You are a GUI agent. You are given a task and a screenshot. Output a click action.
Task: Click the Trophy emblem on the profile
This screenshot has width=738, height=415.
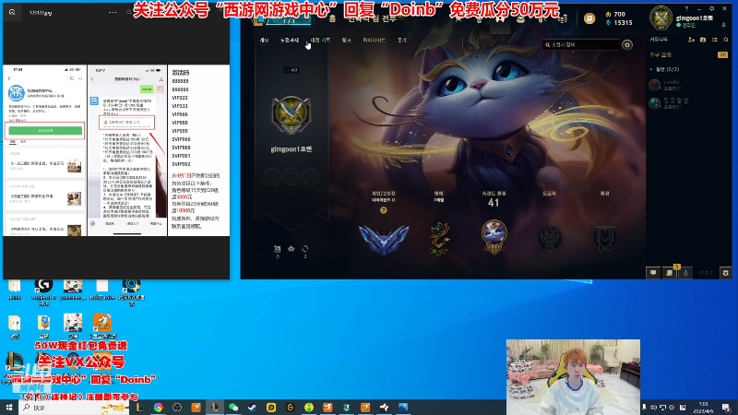(x=549, y=238)
